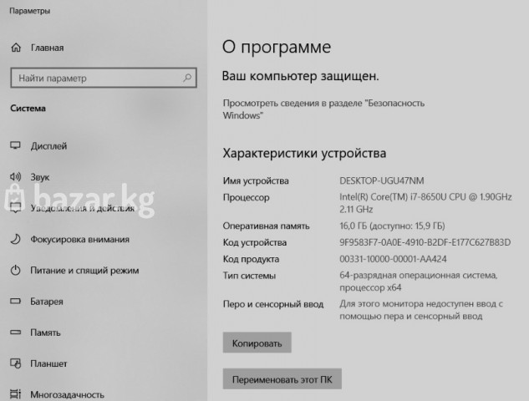529x401 pixels.
Task: Select the Фокусировка внимания moon icon
Action: pos(15,240)
